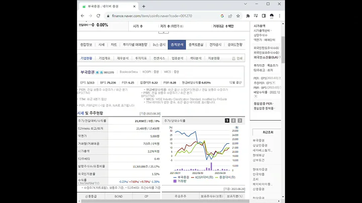The height and width of the screenshot is (203, 362).
Task: Open 부국증권 in recently viewed list
Action: point(258,141)
